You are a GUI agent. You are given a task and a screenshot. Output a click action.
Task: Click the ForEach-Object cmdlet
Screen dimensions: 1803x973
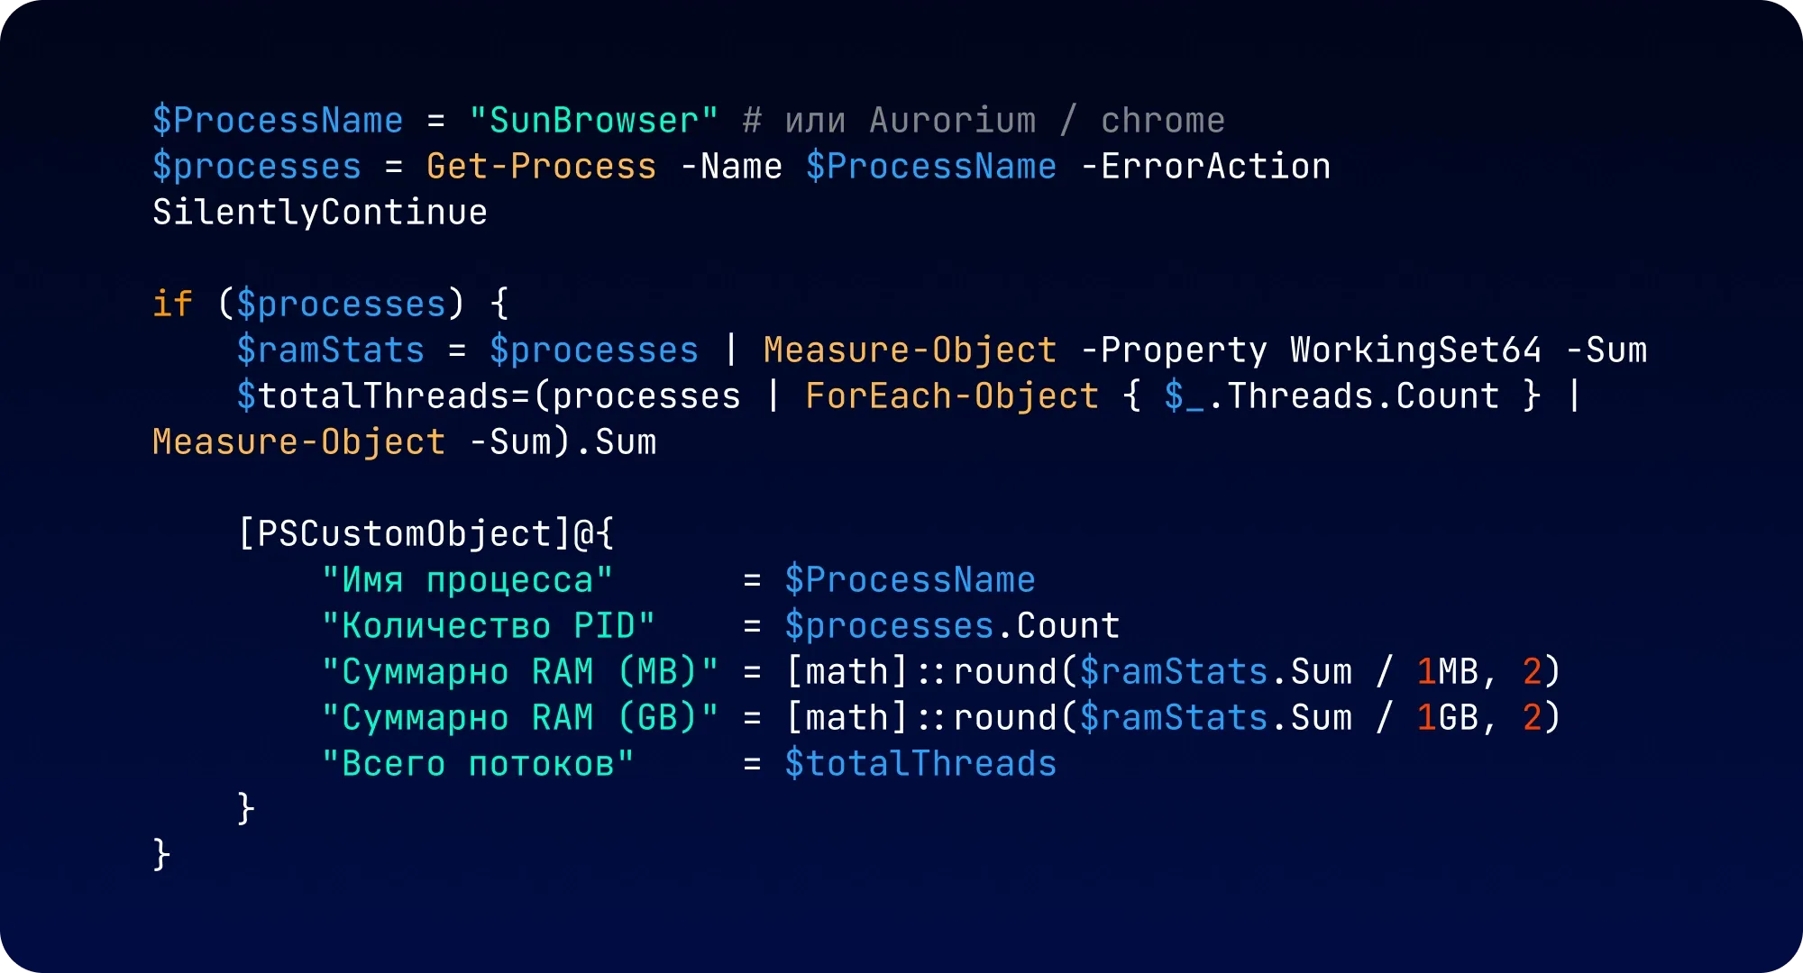click(x=952, y=396)
